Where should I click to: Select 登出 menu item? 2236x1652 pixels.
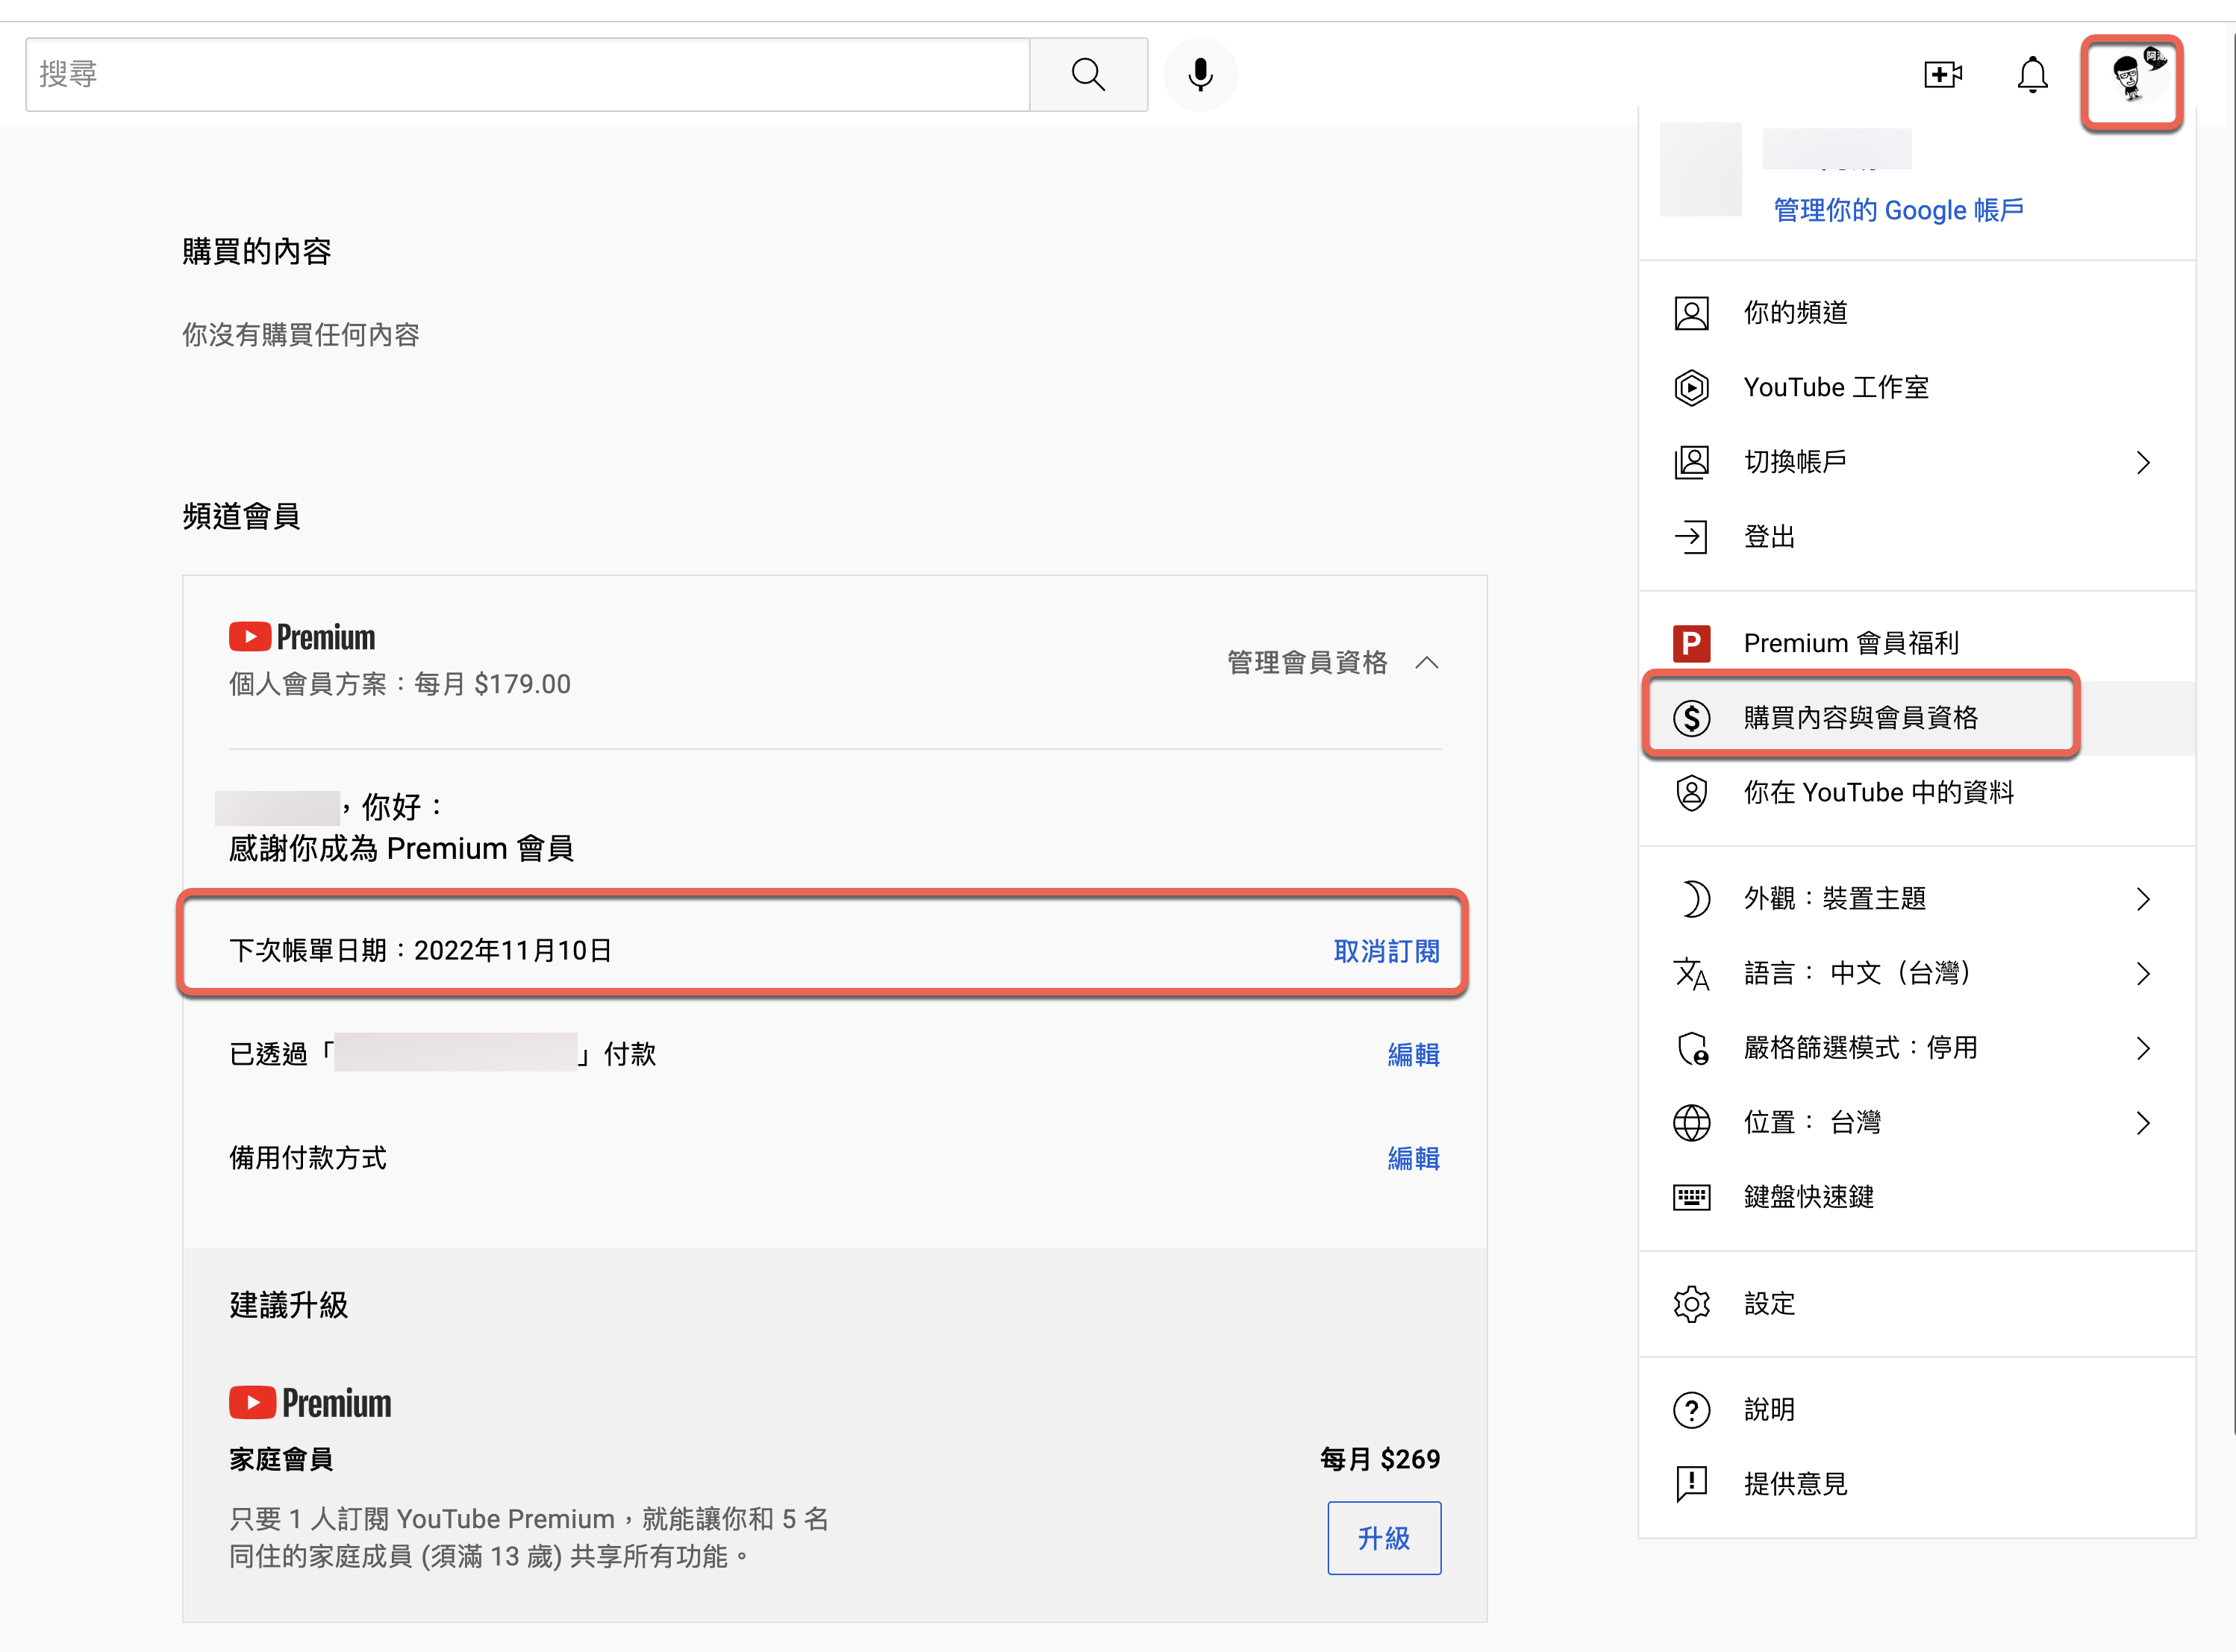(x=1769, y=538)
